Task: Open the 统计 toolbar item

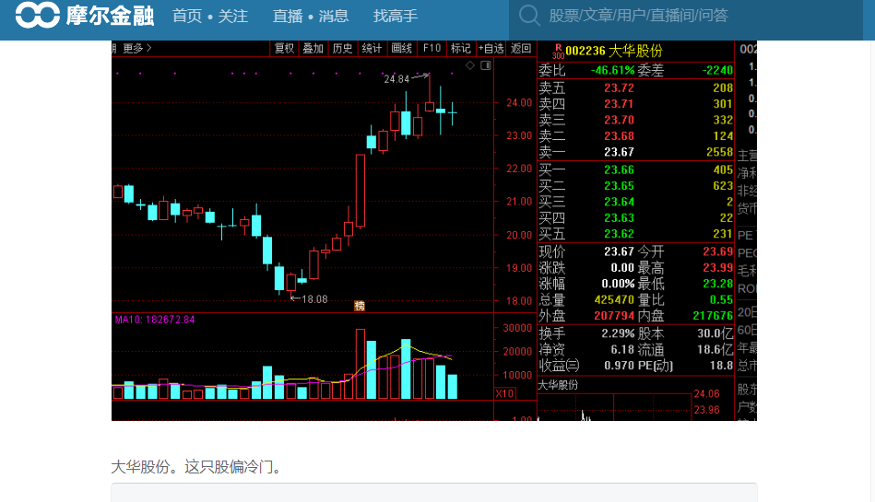Action: (x=372, y=49)
